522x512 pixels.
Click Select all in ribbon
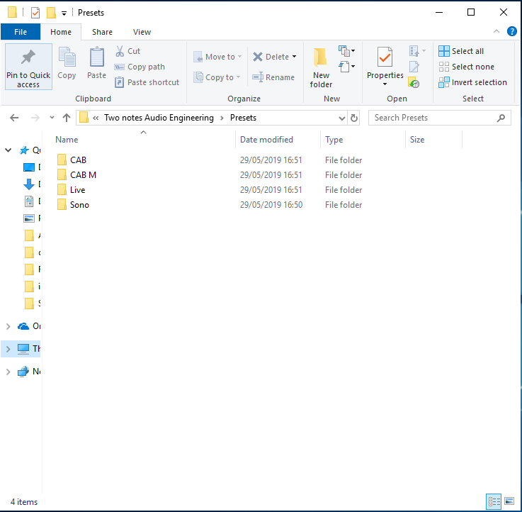pos(461,51)
